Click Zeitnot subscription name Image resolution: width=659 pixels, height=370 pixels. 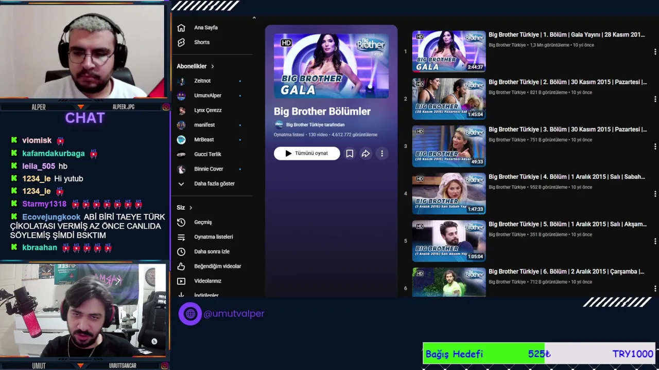pos(202,81)
